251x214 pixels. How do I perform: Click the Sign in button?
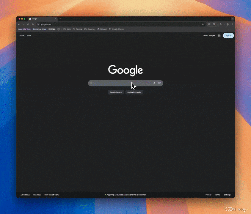228,35
